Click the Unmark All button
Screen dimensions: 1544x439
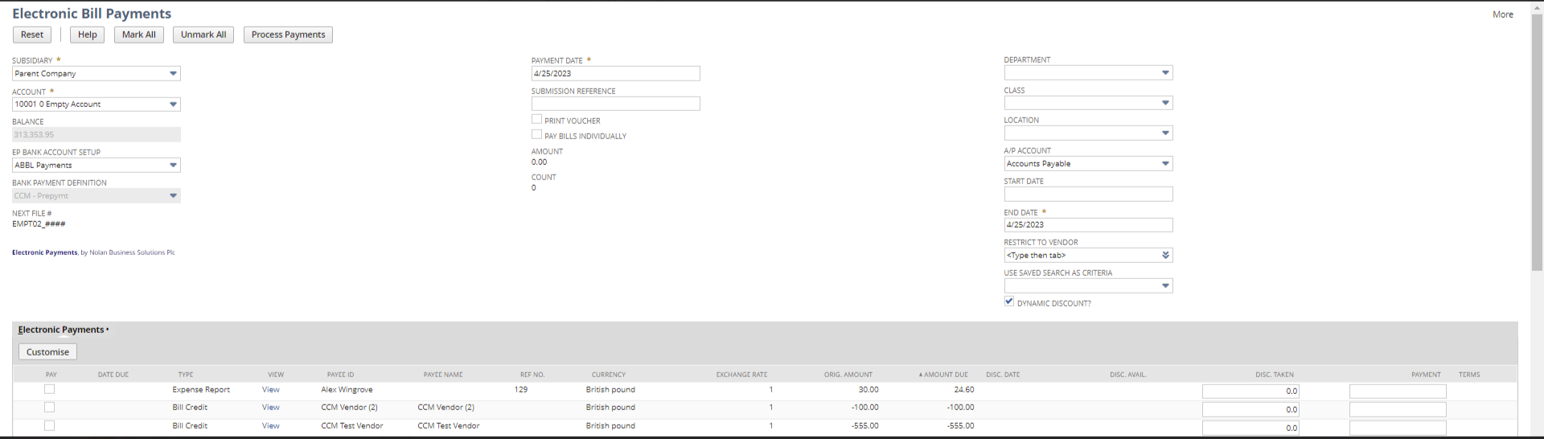coord(203,35)
